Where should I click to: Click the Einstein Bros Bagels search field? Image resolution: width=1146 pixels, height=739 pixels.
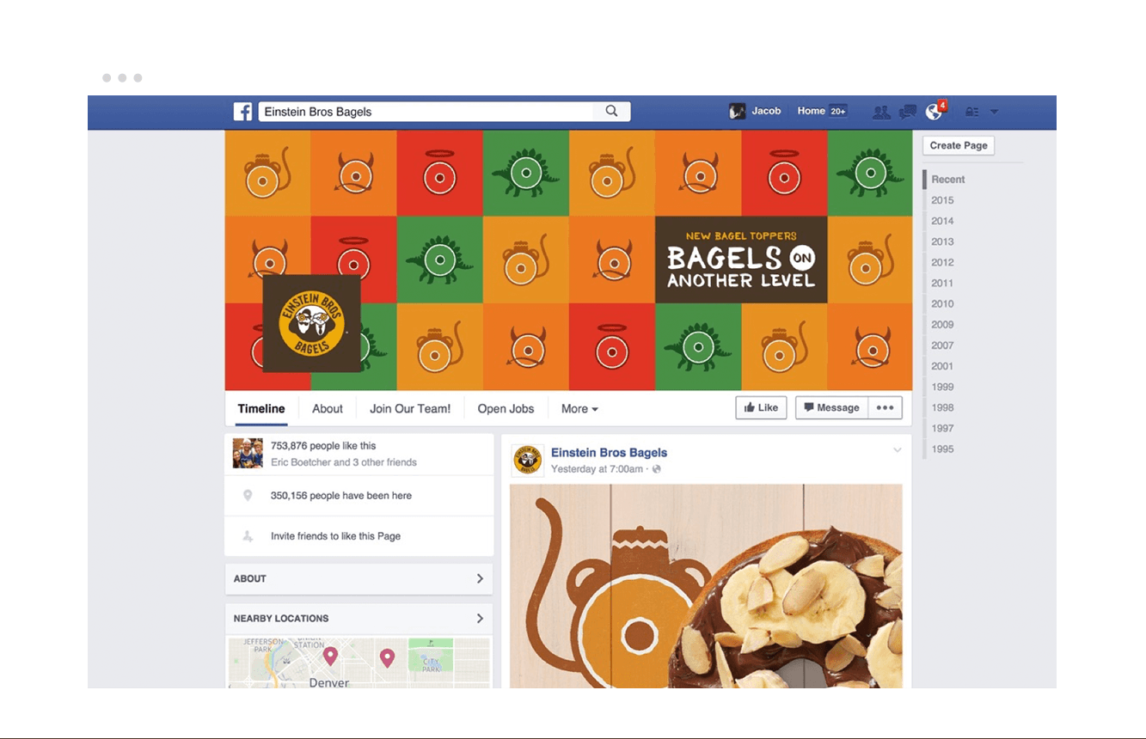tap(426, 112)
